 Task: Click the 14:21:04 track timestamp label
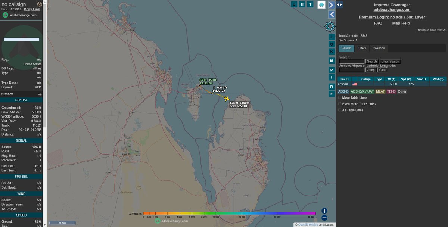coord(206,83)
